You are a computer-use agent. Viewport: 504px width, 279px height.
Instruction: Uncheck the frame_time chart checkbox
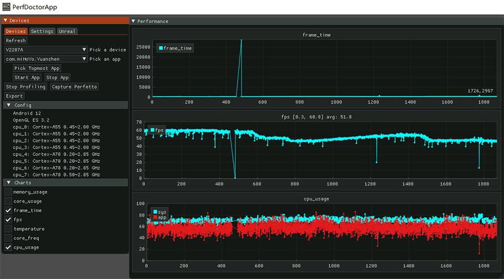point(8,211)
